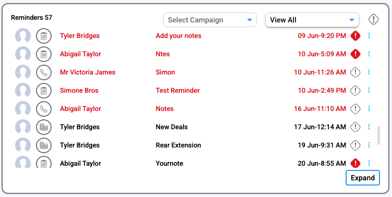The image size is (392, 197).
Task: Click the '20 Jun-8:55 AM' timestamp
Action: pos(322,164)
